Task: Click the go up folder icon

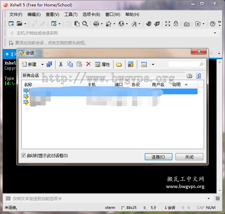Action: click(189, 76)
